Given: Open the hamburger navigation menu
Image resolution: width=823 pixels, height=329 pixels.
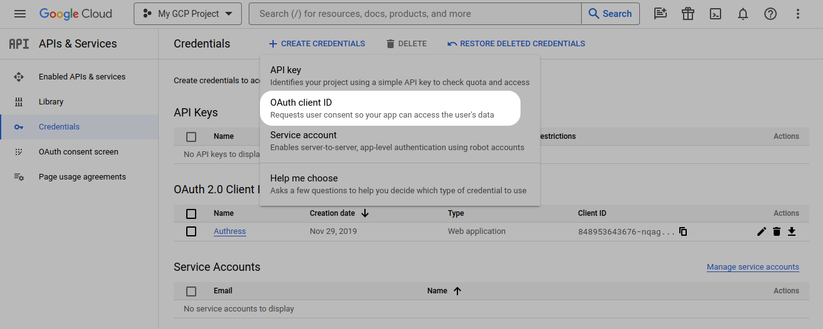Looking at the screenshot, I should [20, 14].
